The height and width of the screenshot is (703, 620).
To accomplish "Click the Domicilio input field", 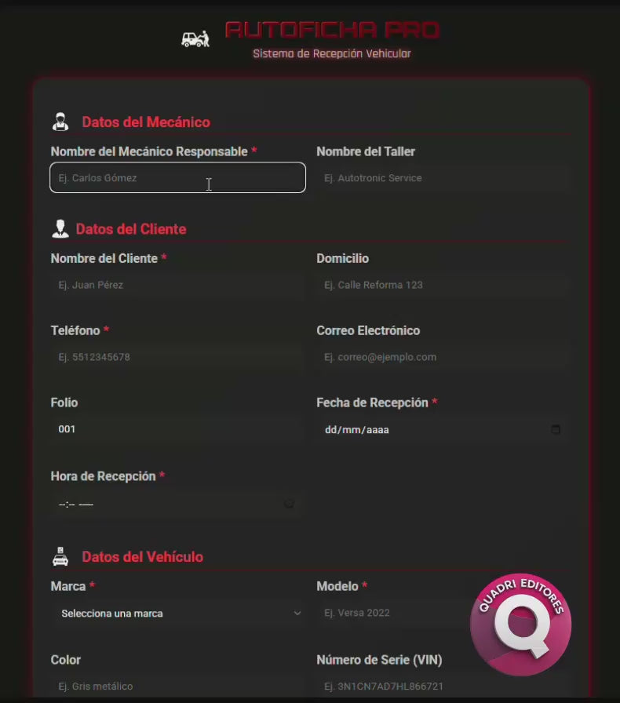I will pyautogui.click(x=443, y=285).
